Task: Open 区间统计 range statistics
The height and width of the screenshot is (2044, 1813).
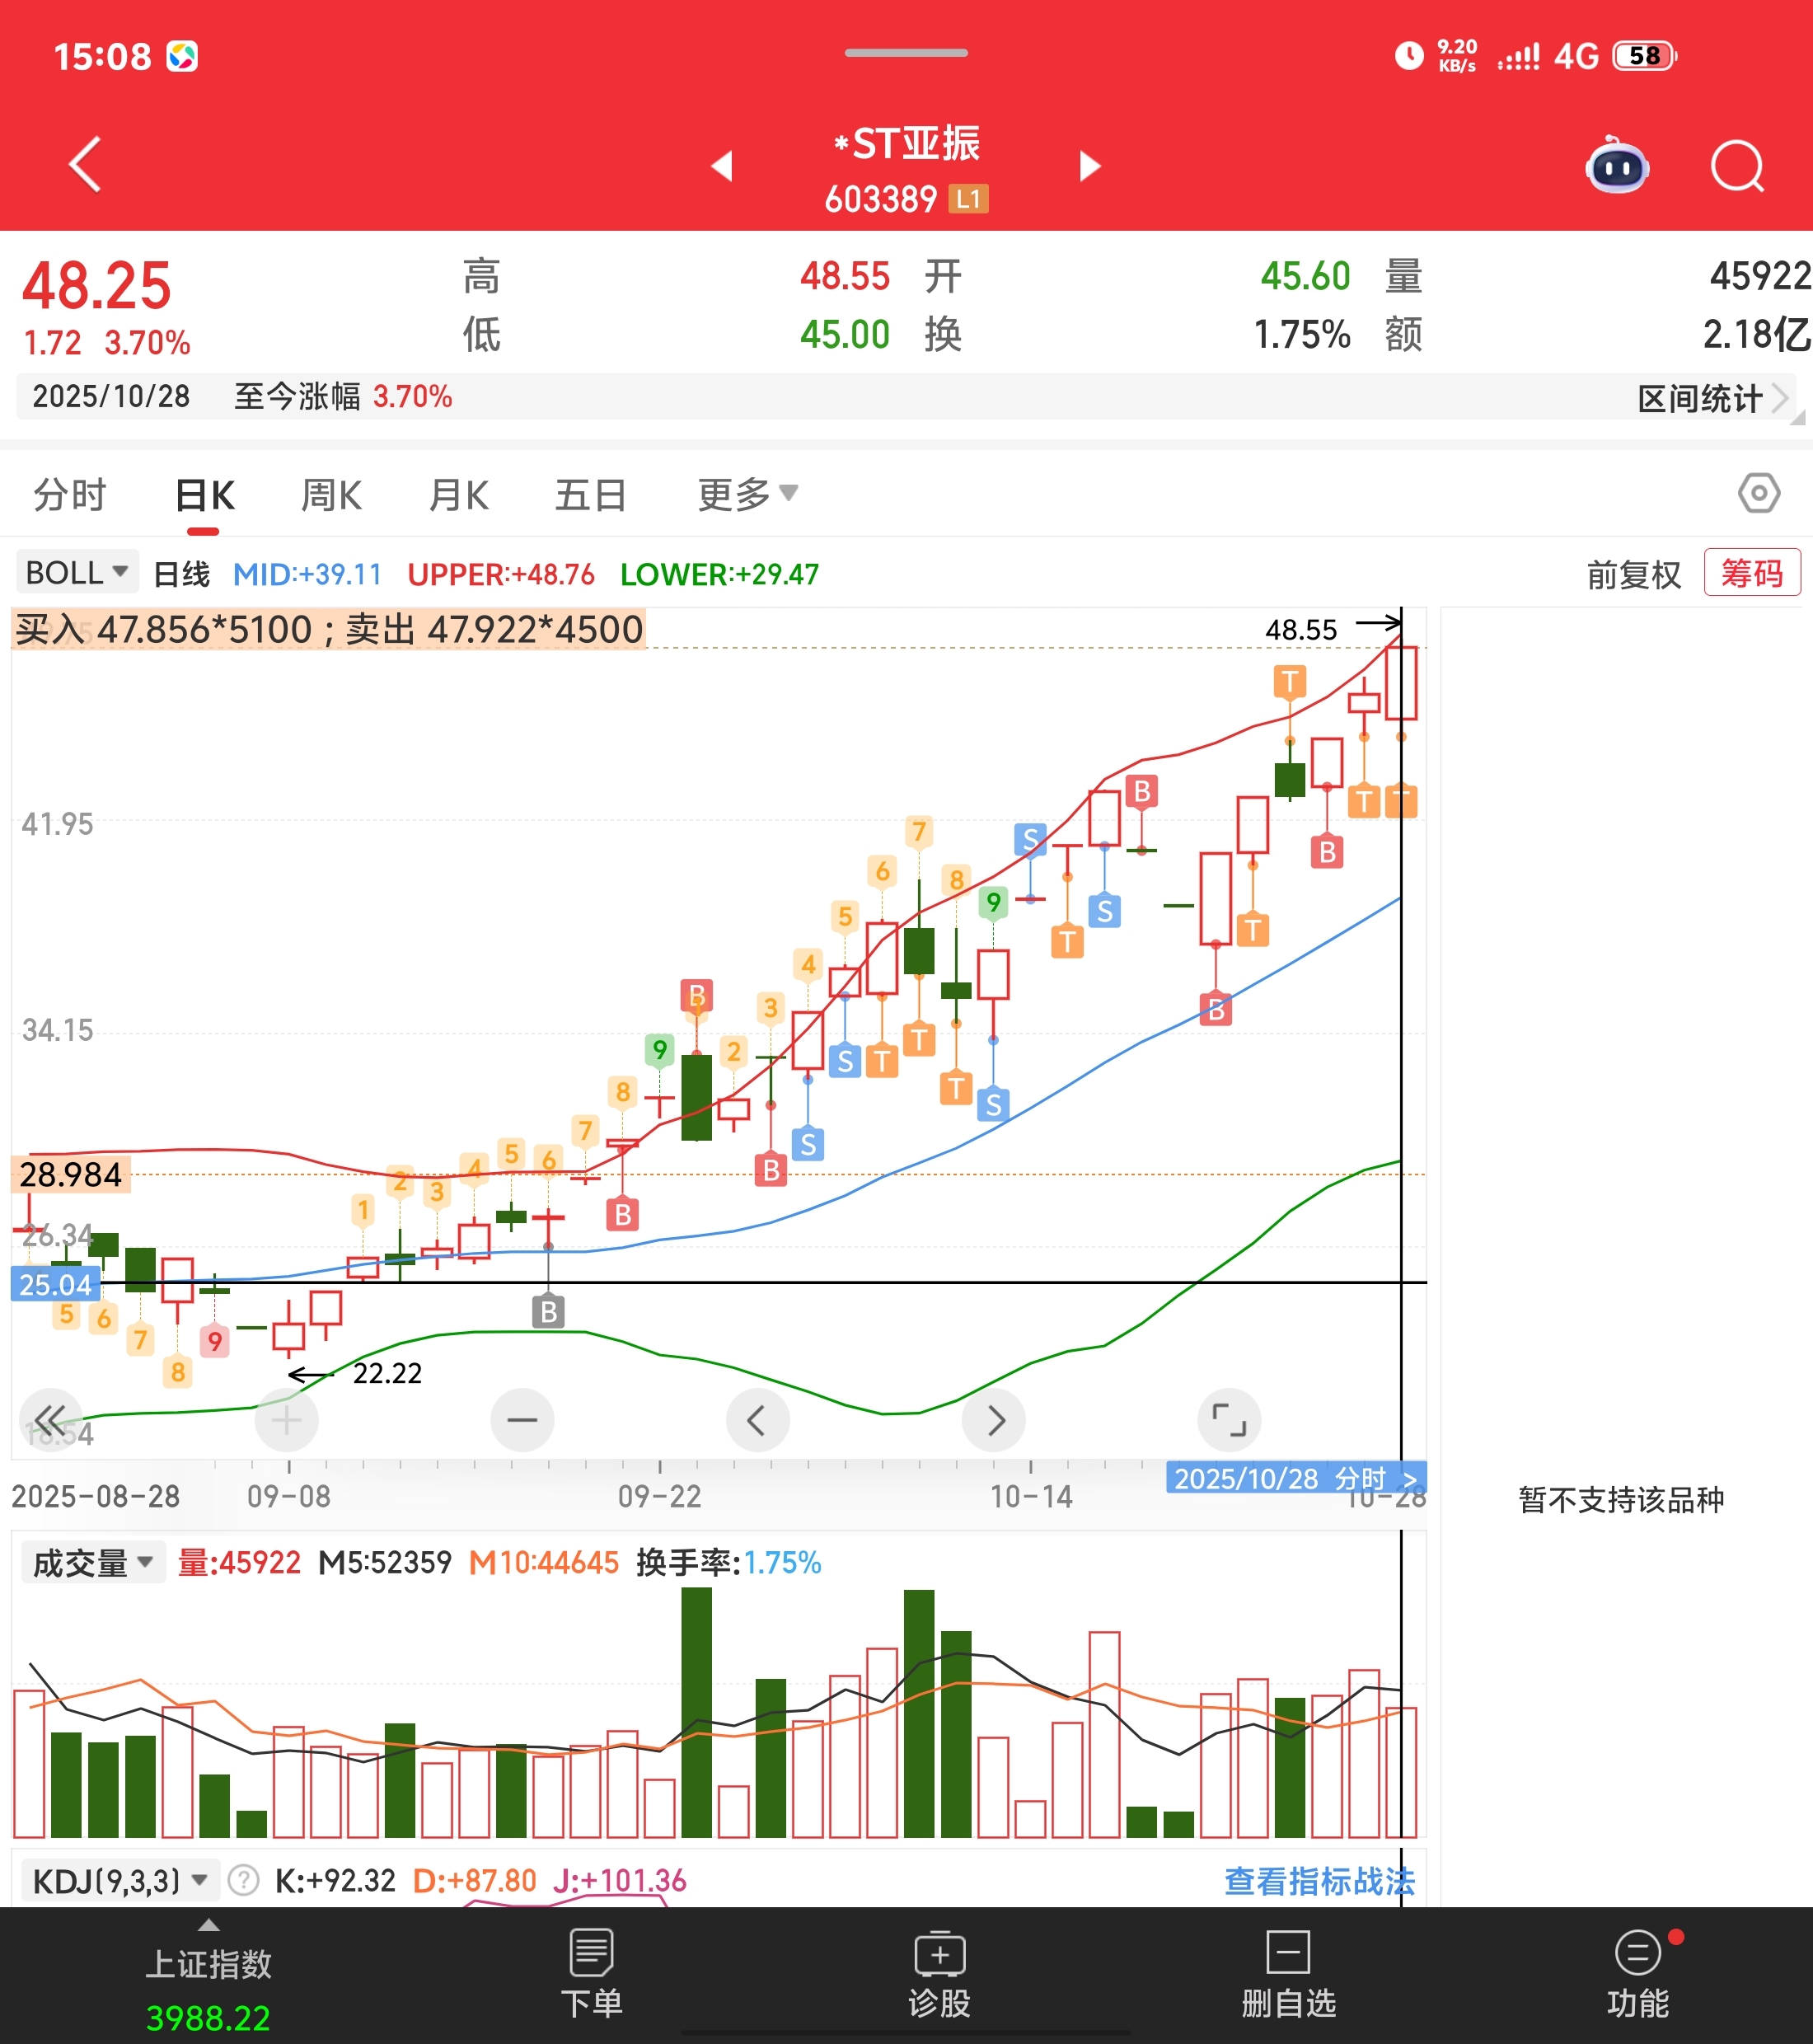Action: point(1711,398)
